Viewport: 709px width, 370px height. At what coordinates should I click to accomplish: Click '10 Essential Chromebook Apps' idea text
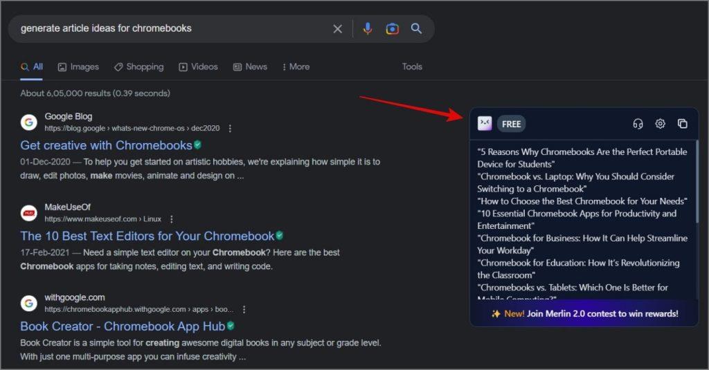click(577, 219)
